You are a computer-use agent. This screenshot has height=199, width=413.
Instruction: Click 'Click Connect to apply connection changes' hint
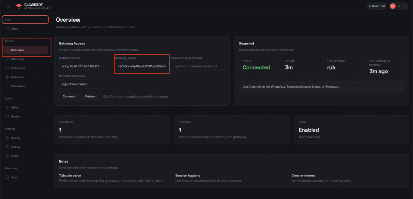click(136, 96)
